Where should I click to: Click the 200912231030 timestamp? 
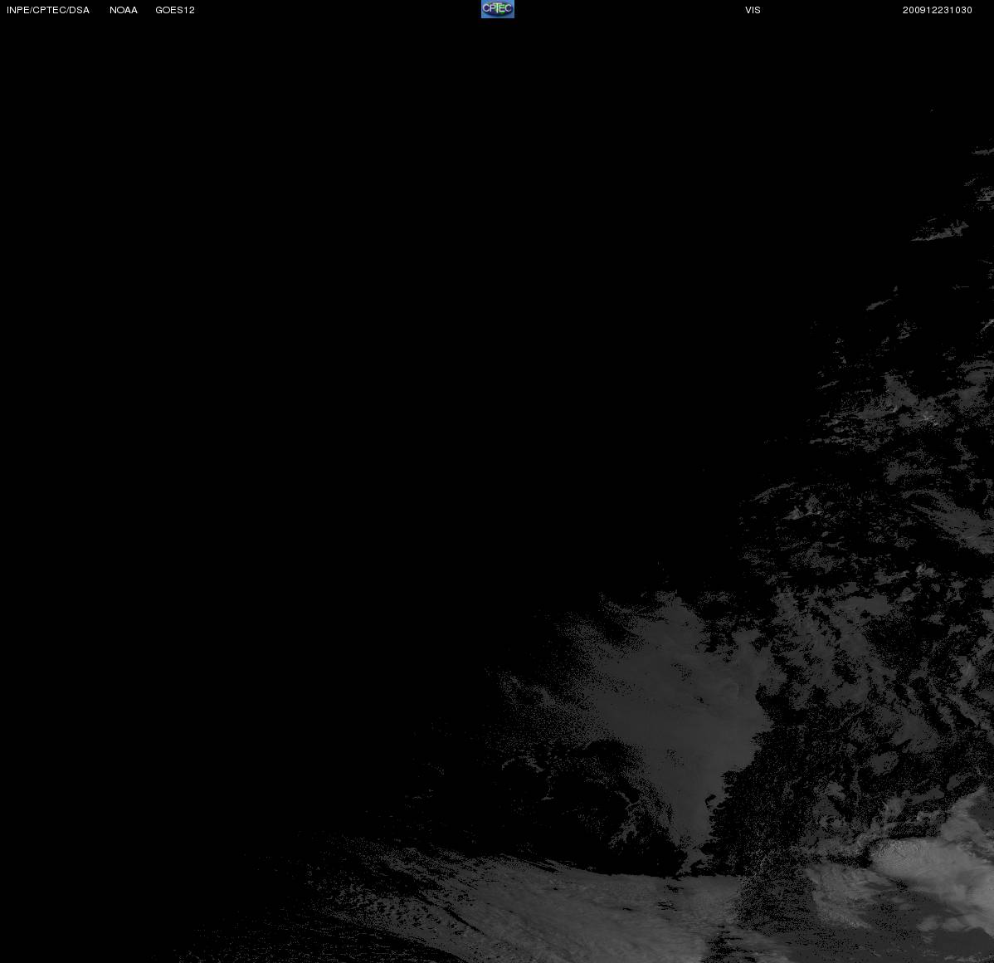[938, 10]
